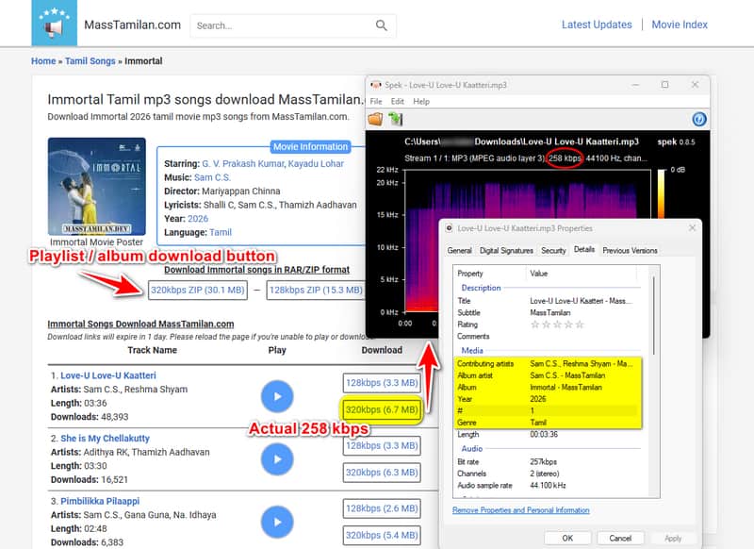Click Properties details list scrollbar
754x549 pixels.
click(654, 315)
